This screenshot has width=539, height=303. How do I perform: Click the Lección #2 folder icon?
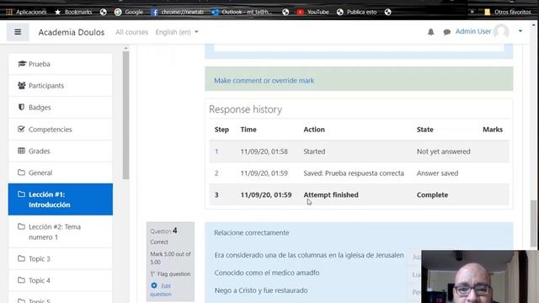(21, 226)
